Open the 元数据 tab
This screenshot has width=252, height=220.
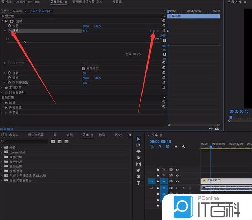point(117,2)
